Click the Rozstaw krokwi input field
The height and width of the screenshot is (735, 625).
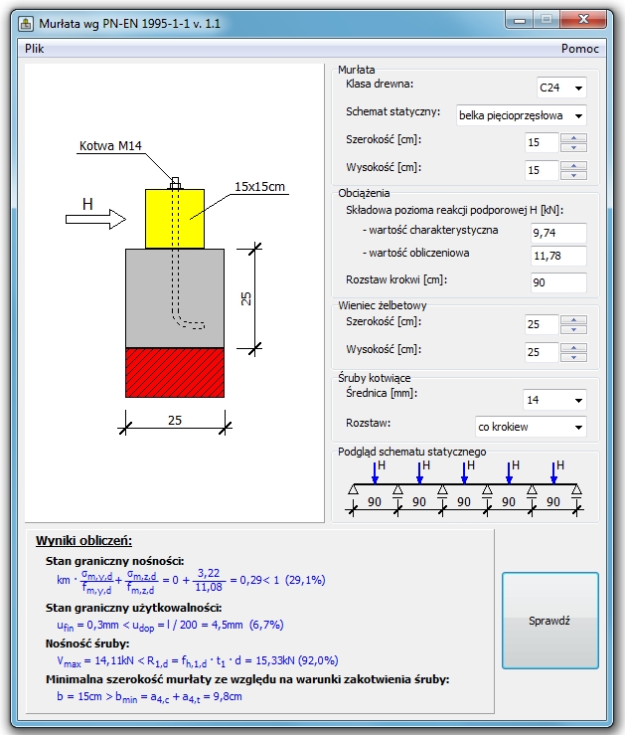click(557, 282)
